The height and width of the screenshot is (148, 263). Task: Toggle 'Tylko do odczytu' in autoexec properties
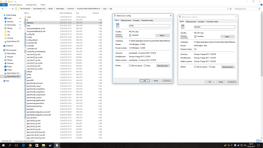[x=195, y=67]
